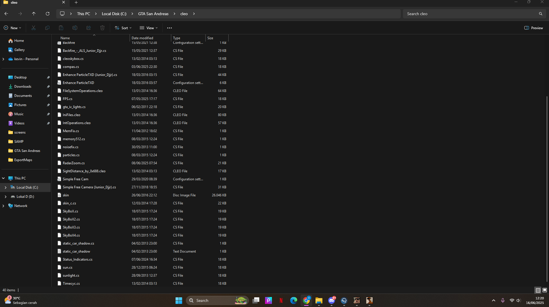Open Netflix from the taskbar
Screen dimensions: 549x307
pyautogui.click(x=281, y=301)
